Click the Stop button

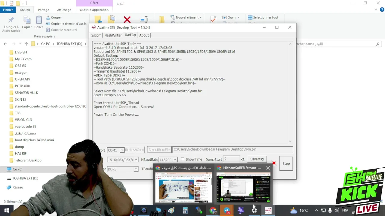click(286, 163)
